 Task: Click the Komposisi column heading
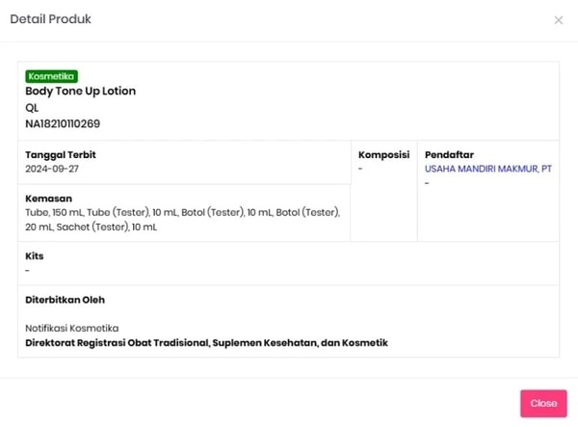point(383,154)
